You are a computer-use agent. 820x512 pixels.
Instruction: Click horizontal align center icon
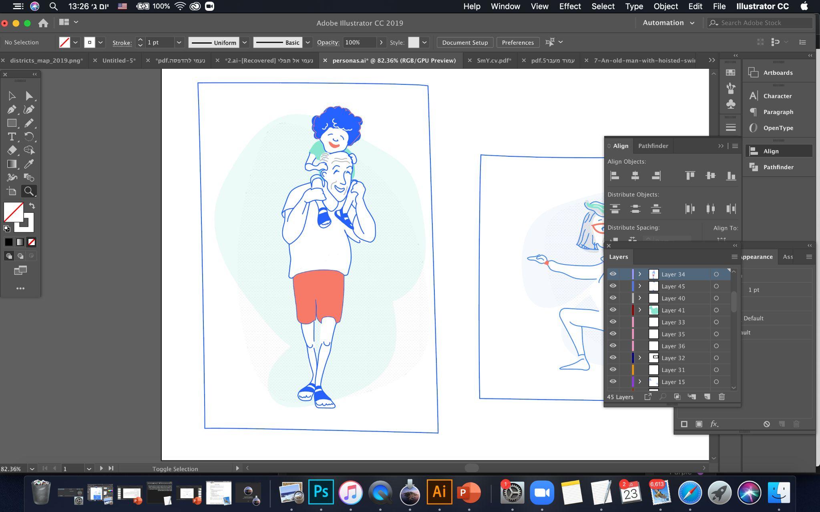[635, 176]
